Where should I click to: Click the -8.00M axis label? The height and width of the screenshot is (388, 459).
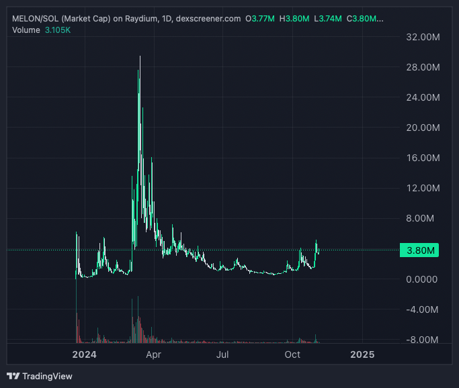coord(422,340)
